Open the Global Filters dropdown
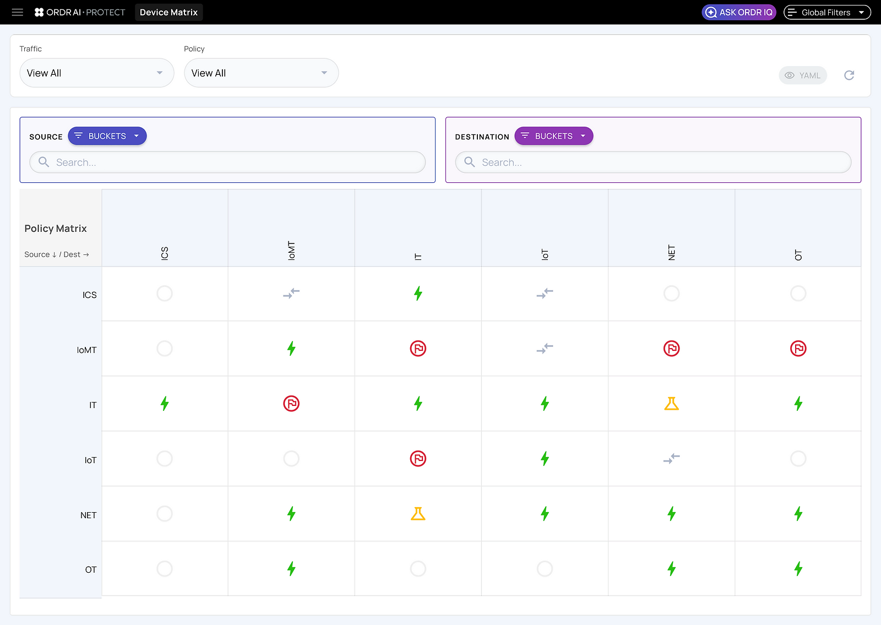 coord(827,12)
